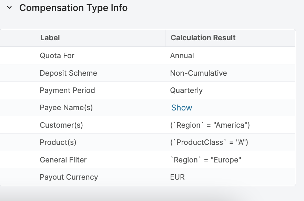Click the Annual quota value cell
Screen dimensions: 304x201
[x=182, y=56]
